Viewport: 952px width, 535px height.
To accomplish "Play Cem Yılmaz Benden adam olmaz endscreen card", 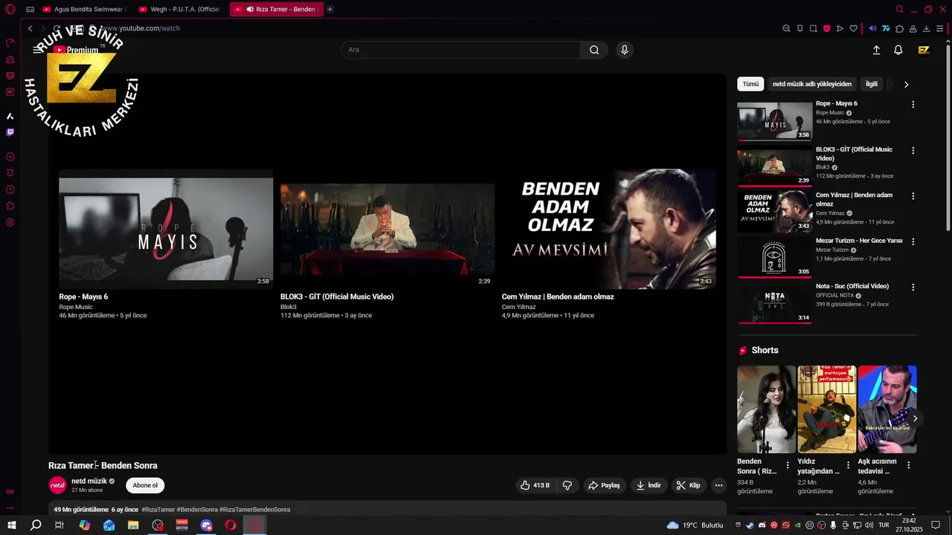I will click(608, 229).
